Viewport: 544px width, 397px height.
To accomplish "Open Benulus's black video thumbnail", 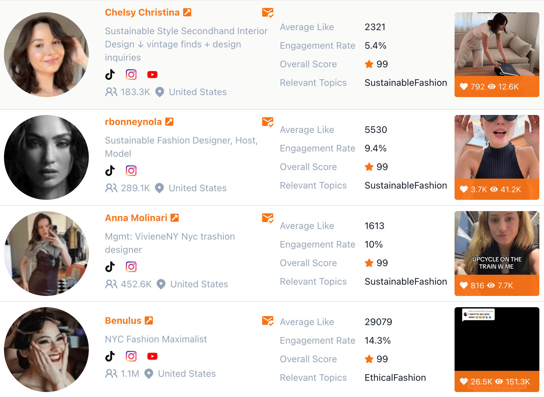I will 497,350.
